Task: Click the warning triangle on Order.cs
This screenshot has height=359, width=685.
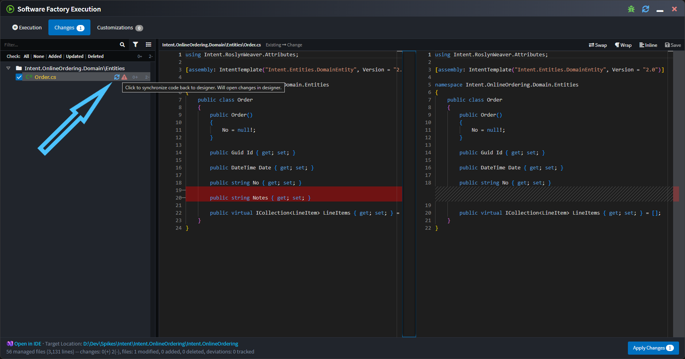Action: tap(125, 77)
